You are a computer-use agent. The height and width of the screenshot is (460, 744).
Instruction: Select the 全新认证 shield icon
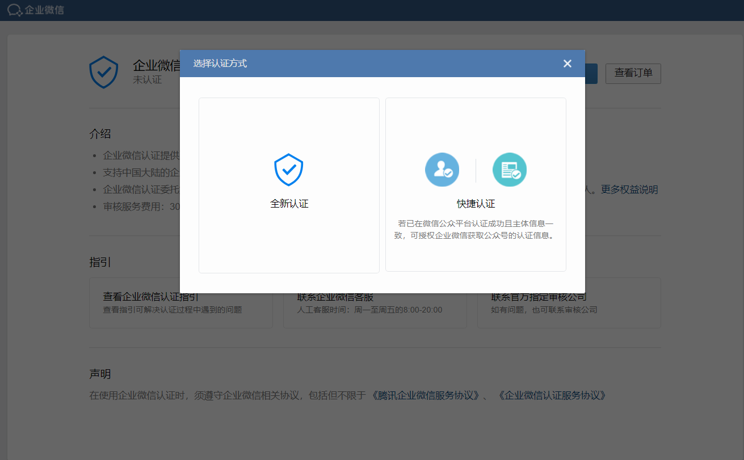tap(288, 170)
